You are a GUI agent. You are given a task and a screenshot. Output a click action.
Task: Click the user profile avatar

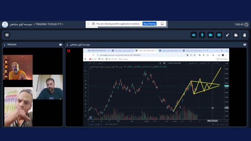(x=5, y=24)
